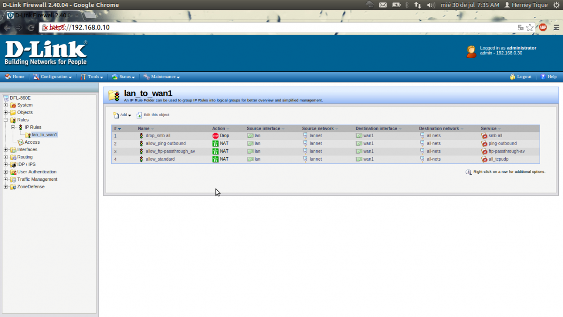
Task: Click the Routing folder icon
Action: tap(13, 157)
